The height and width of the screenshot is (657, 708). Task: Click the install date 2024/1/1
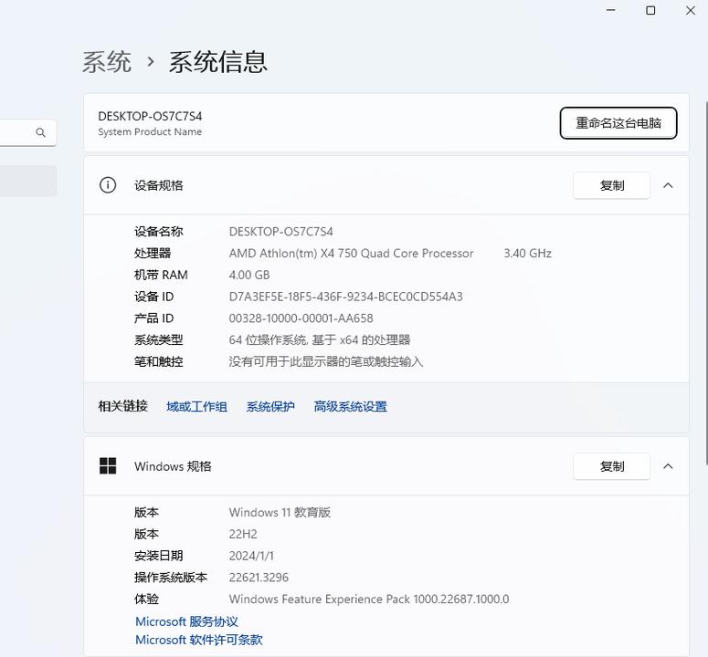(251, 556)
